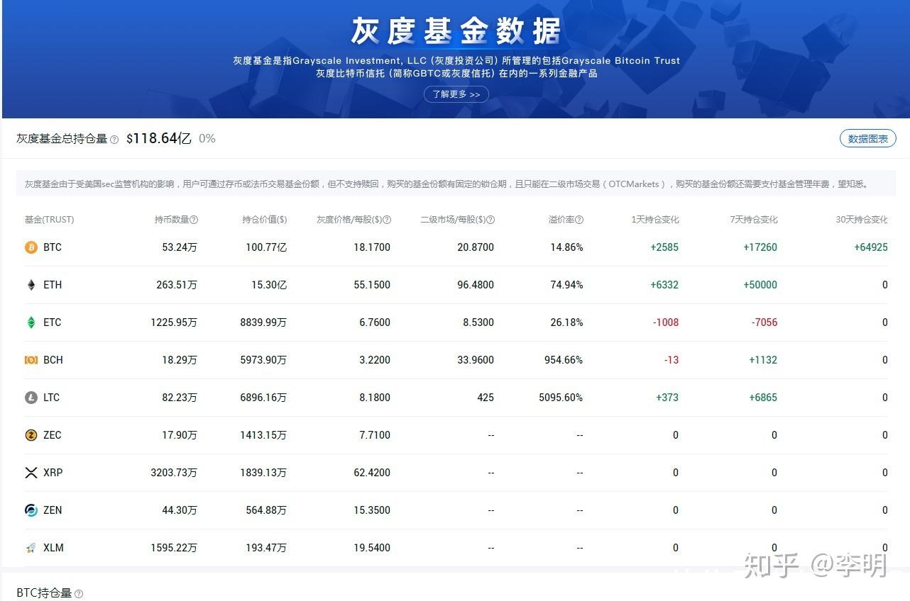Click ETH premium rate 74.94%
Image resolution: width=910 pixels, height=601 pixels.
coord(566,285)
